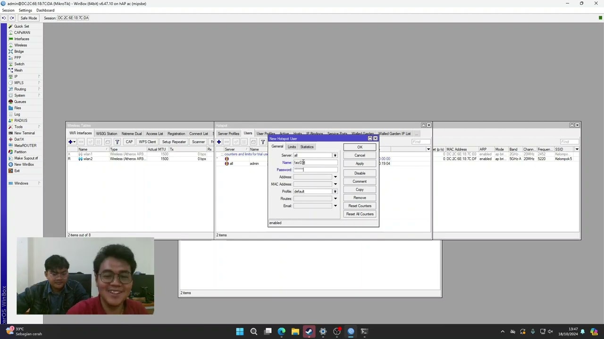Focus the Name input field
The image size is (604, 339).
pos(315,162)
